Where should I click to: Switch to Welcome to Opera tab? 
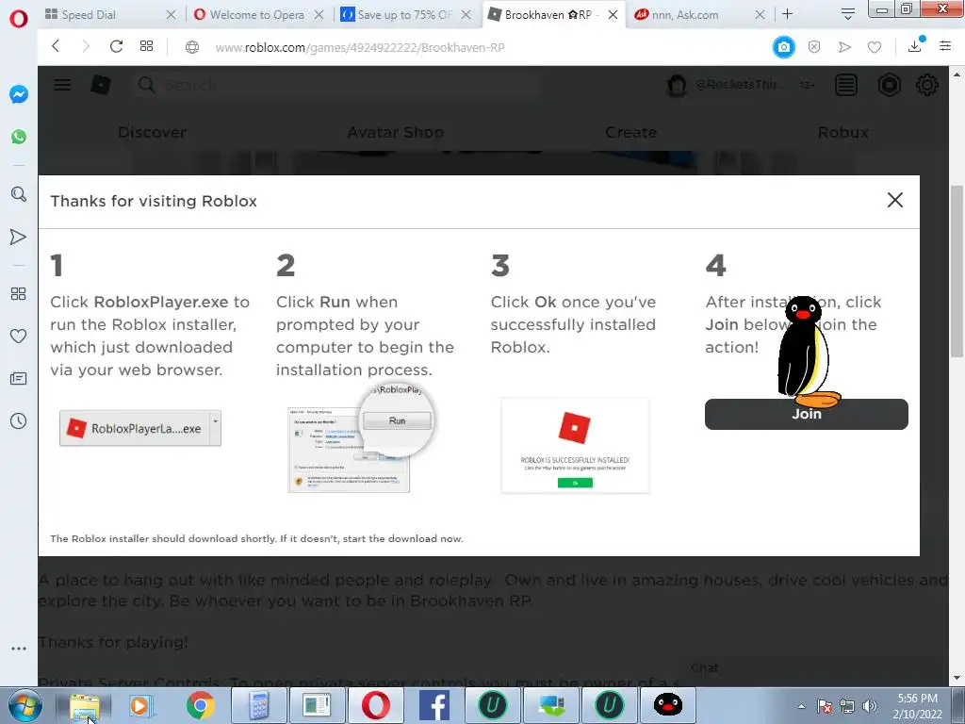pos(249,14)
